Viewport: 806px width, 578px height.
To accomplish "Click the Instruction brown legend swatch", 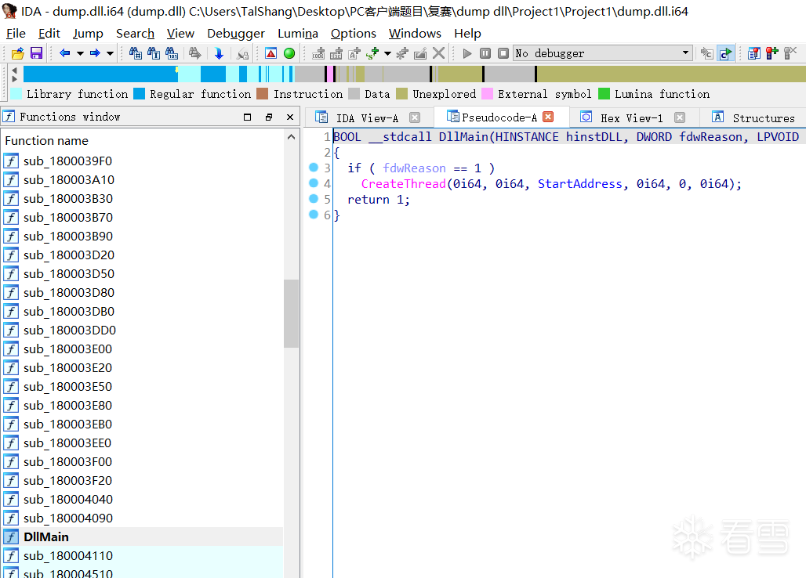I will point(262,93).
